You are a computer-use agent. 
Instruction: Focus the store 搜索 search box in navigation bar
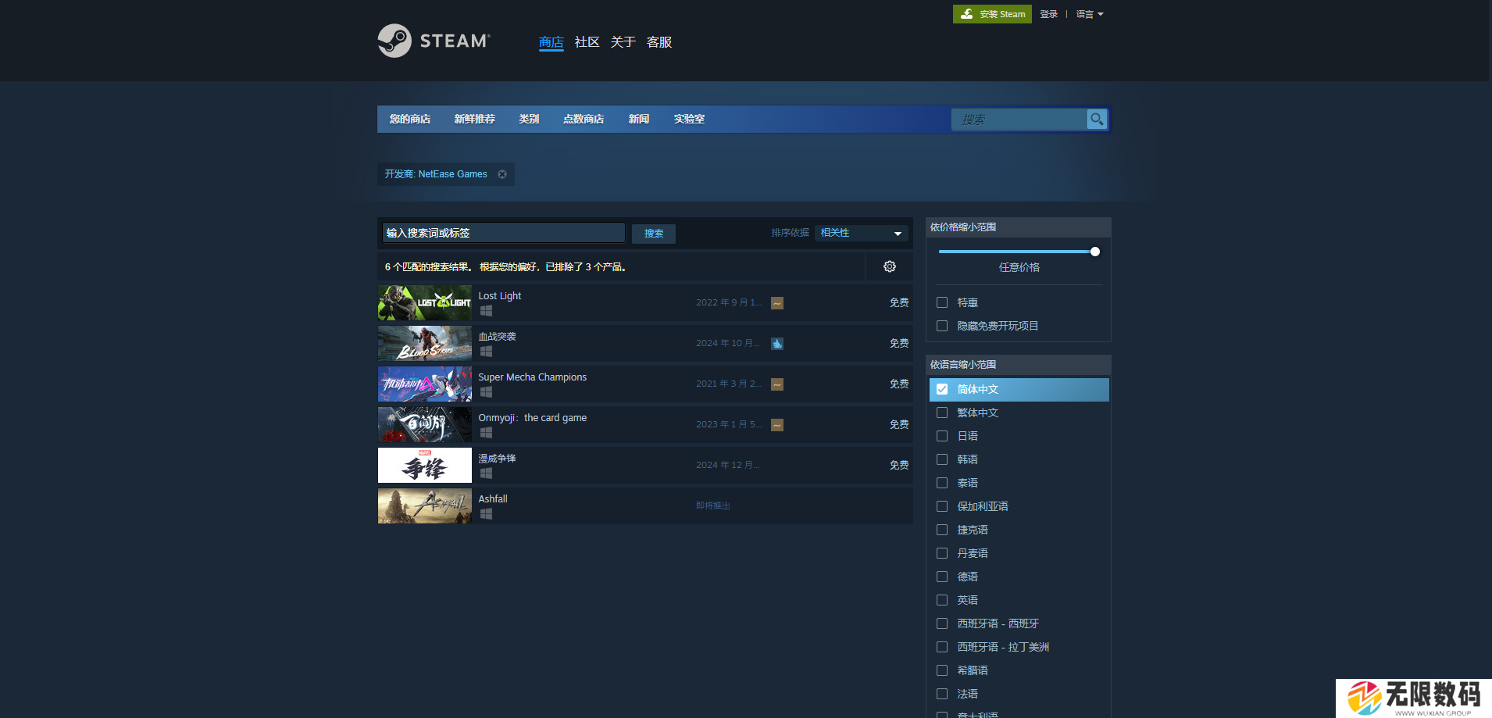click(1019, 120)
